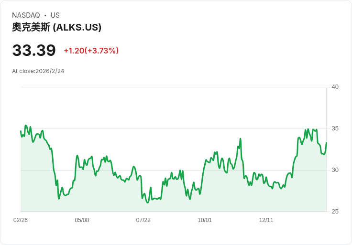The image size is (352, 245).
Task: Select the 02/26 date on x-axis
Action: [x=21, y=220]
